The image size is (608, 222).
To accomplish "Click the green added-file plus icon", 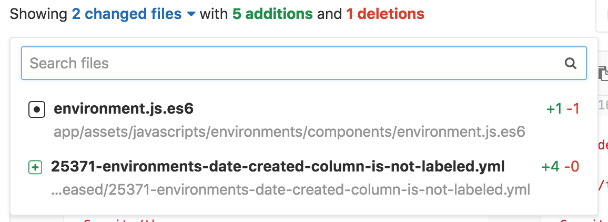I will pos(35,168).
